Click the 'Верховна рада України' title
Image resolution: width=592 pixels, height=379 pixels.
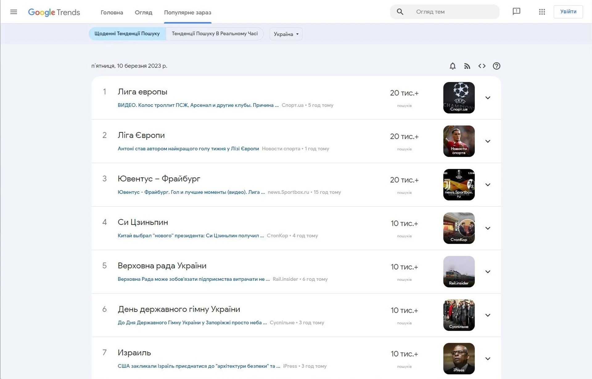pos(162,266)
